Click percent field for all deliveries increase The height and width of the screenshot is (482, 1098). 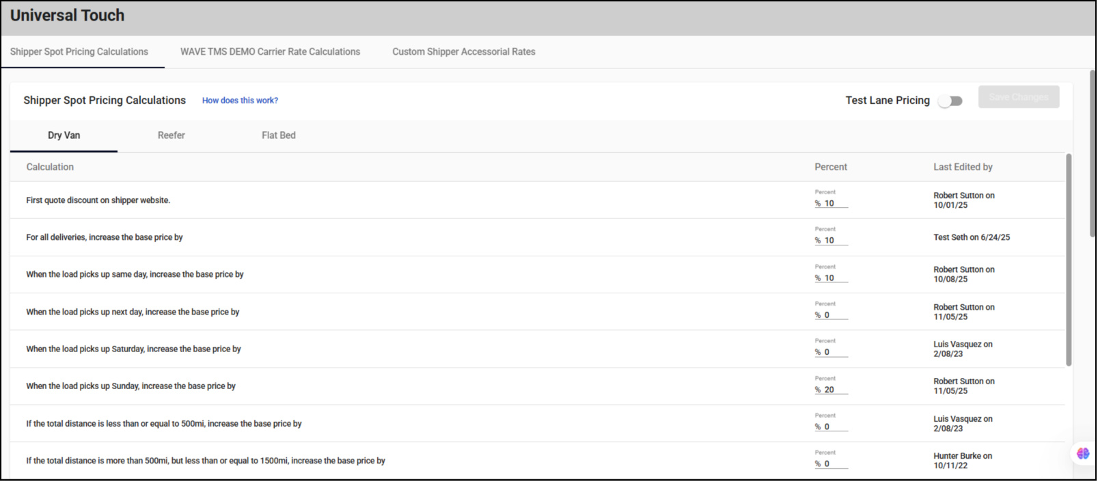click(835, 241)
